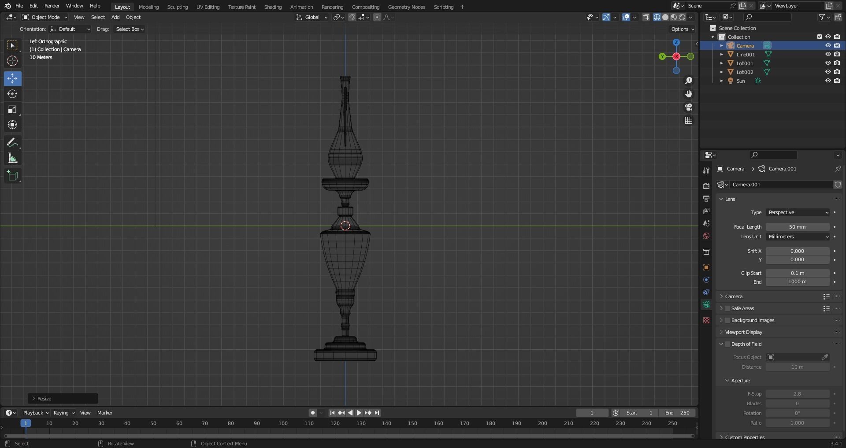The height and width of the screenshot is (448, 846).
Task: Adjust the Focal Length 50 mm field
Action: (x=798, y=227)
